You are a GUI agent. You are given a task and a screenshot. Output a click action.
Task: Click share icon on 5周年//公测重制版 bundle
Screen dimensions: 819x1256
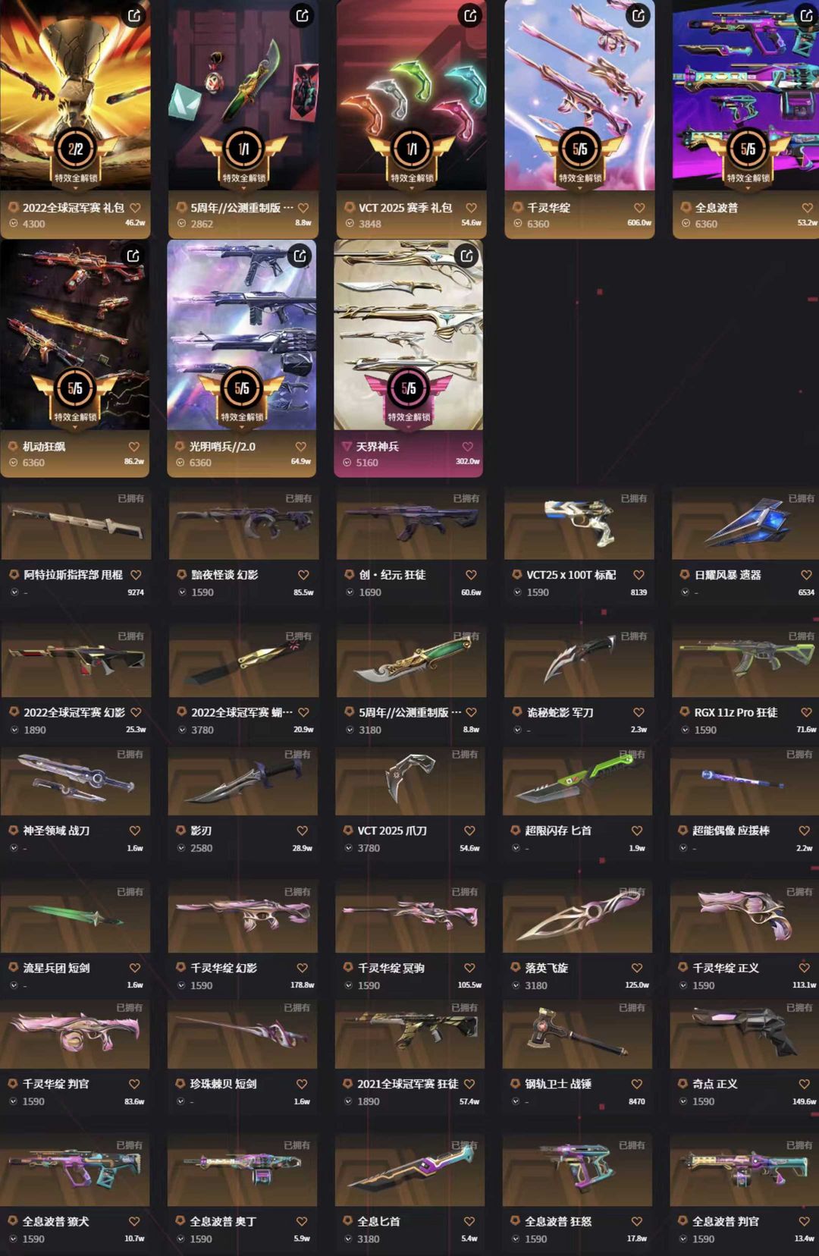303,15
